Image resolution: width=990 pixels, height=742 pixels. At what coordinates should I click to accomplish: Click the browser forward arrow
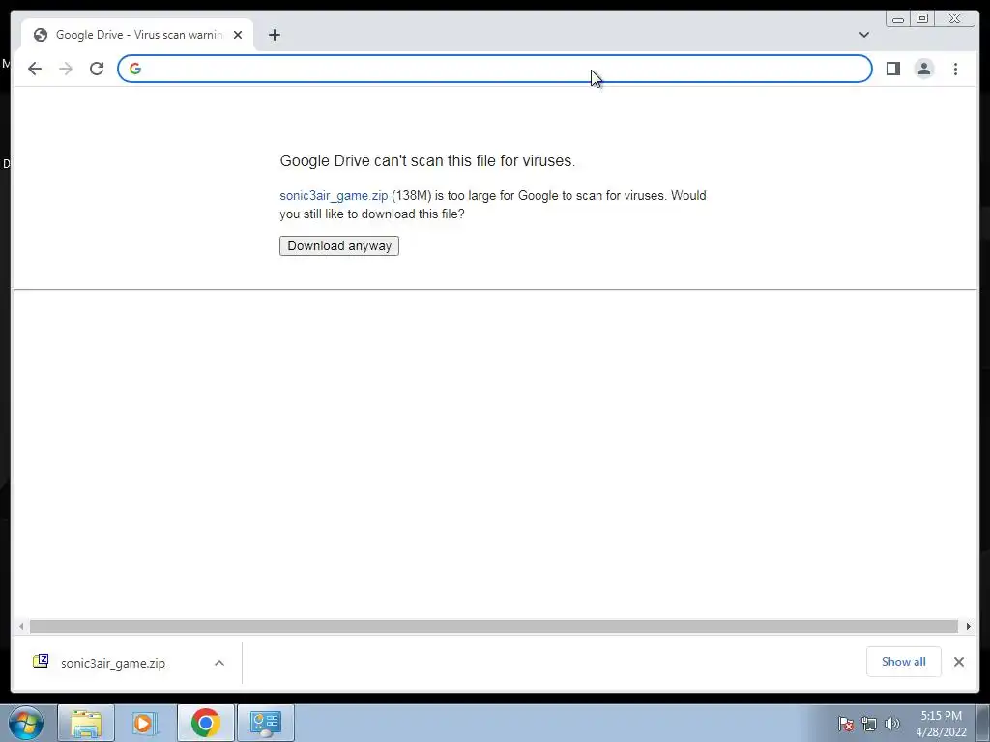point(66,69)
